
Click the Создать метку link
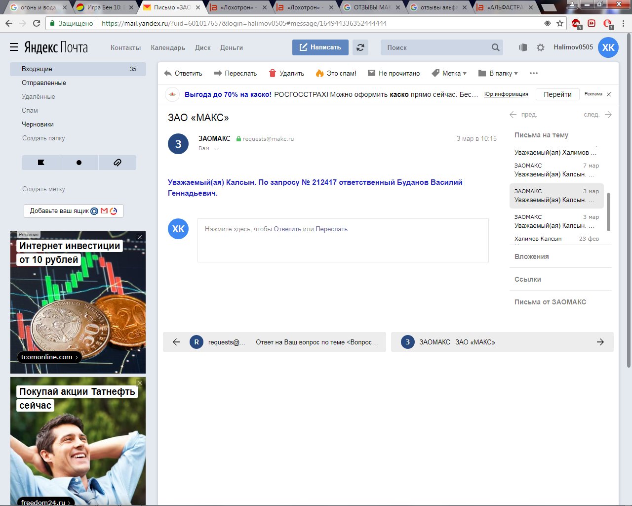coord(43,189)
